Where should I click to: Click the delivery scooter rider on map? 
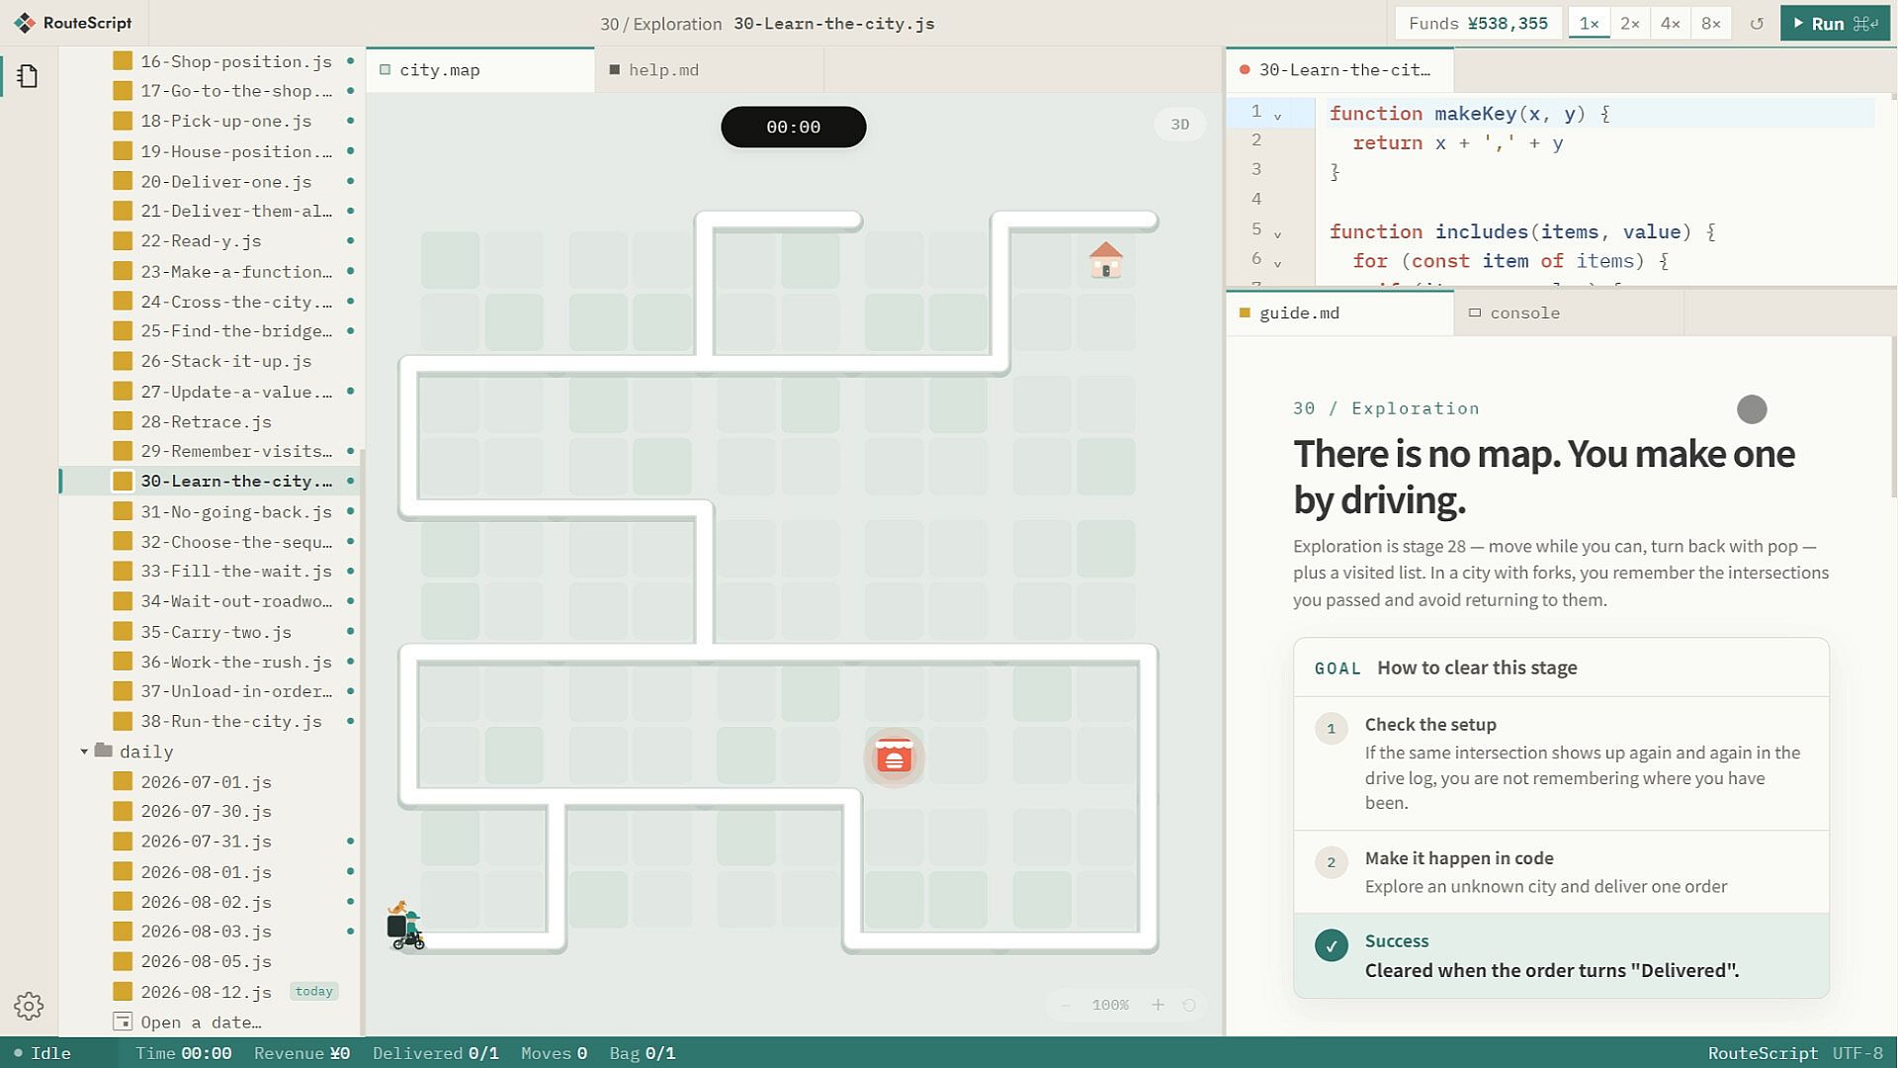(x=405, y=926)
